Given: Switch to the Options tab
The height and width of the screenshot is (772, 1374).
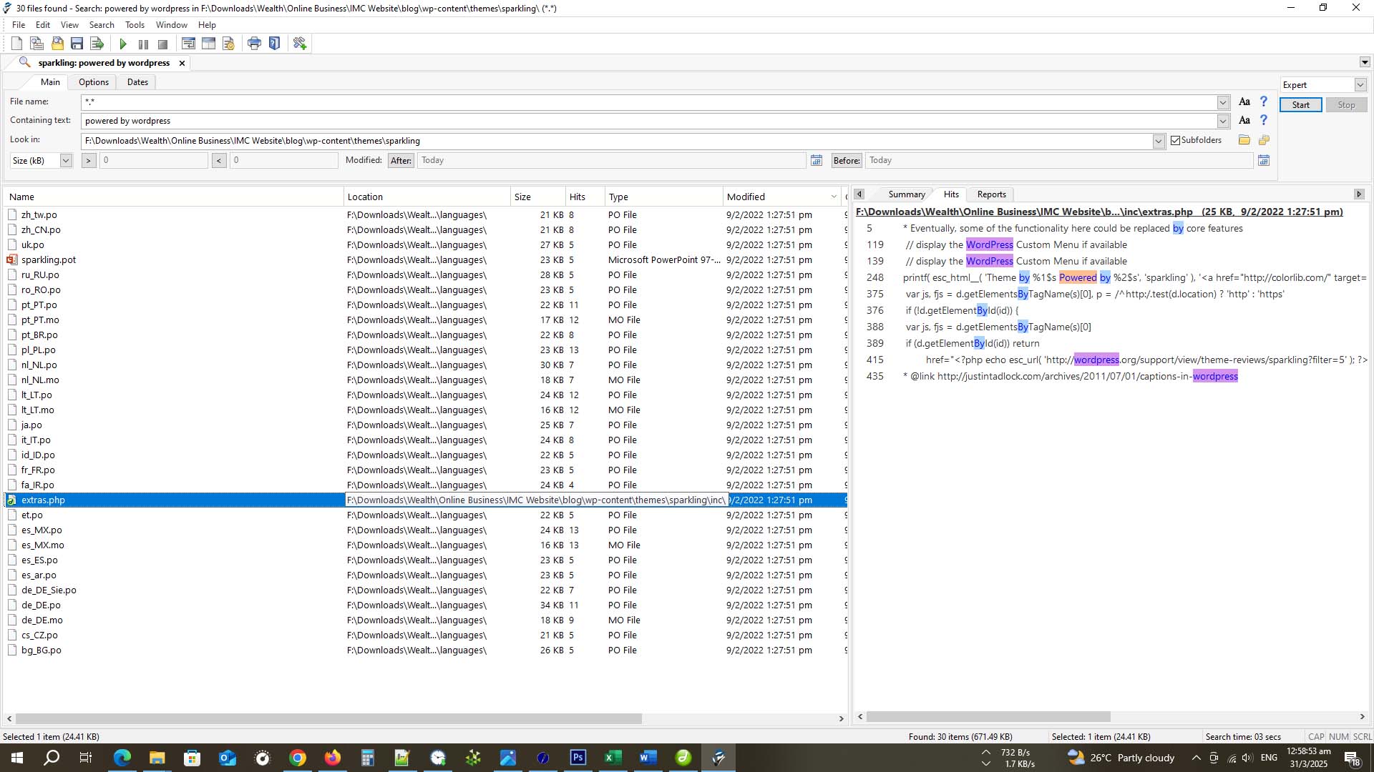Looking at the screenshot, I should point(94,82).
